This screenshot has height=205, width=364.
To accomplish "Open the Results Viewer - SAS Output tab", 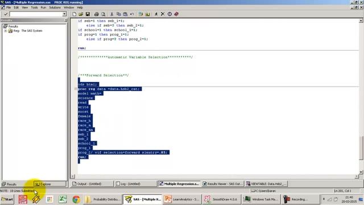I will [222, 184].
